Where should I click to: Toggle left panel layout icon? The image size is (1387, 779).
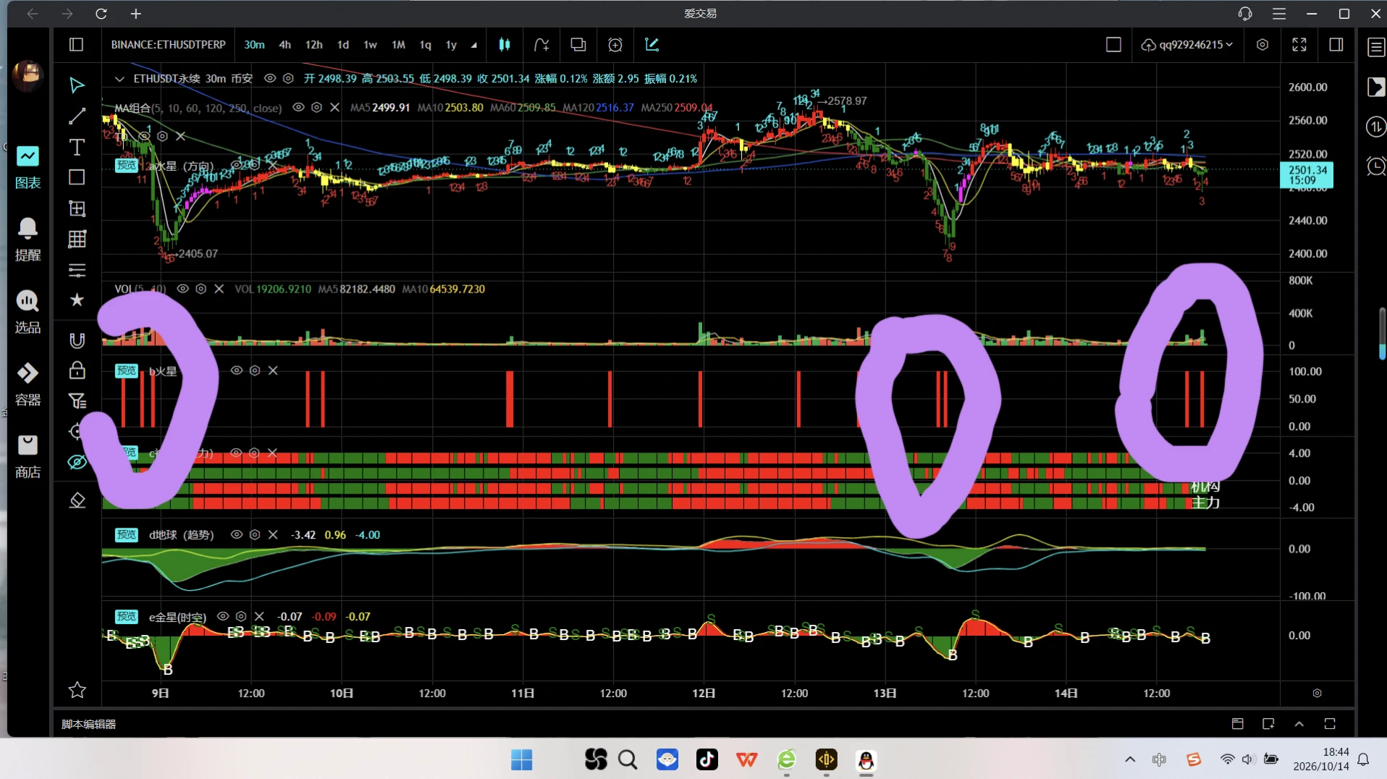76,45
